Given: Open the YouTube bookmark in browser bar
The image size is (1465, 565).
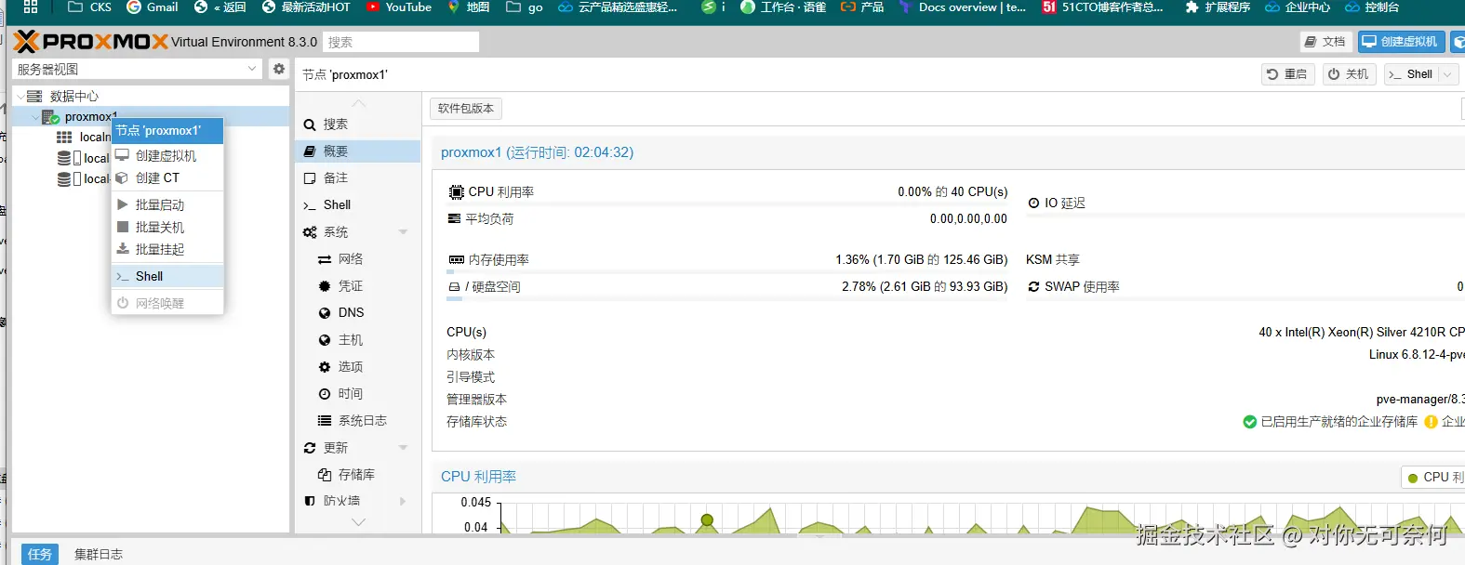Looking at the screenshot, I should (399, 7).
